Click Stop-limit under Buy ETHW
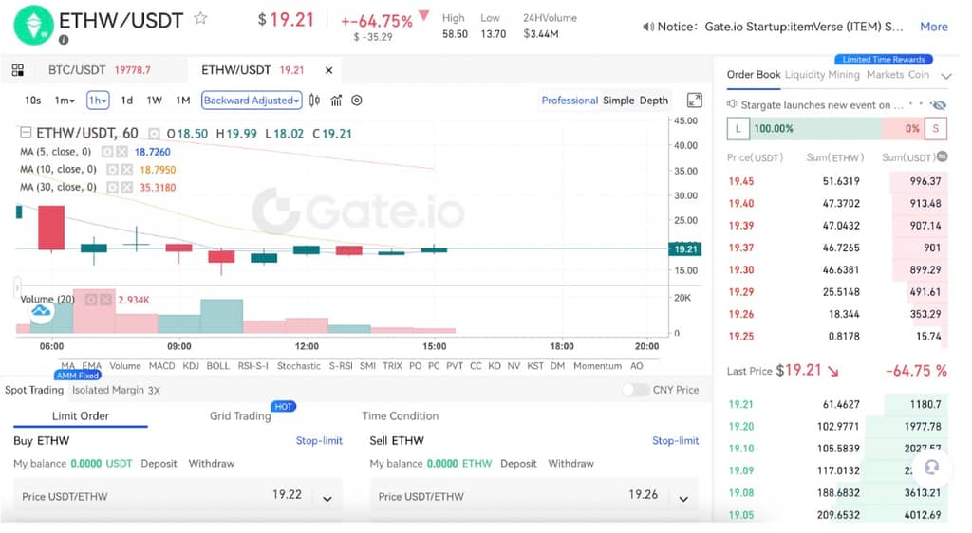972x533 pixels. [319, 441]
